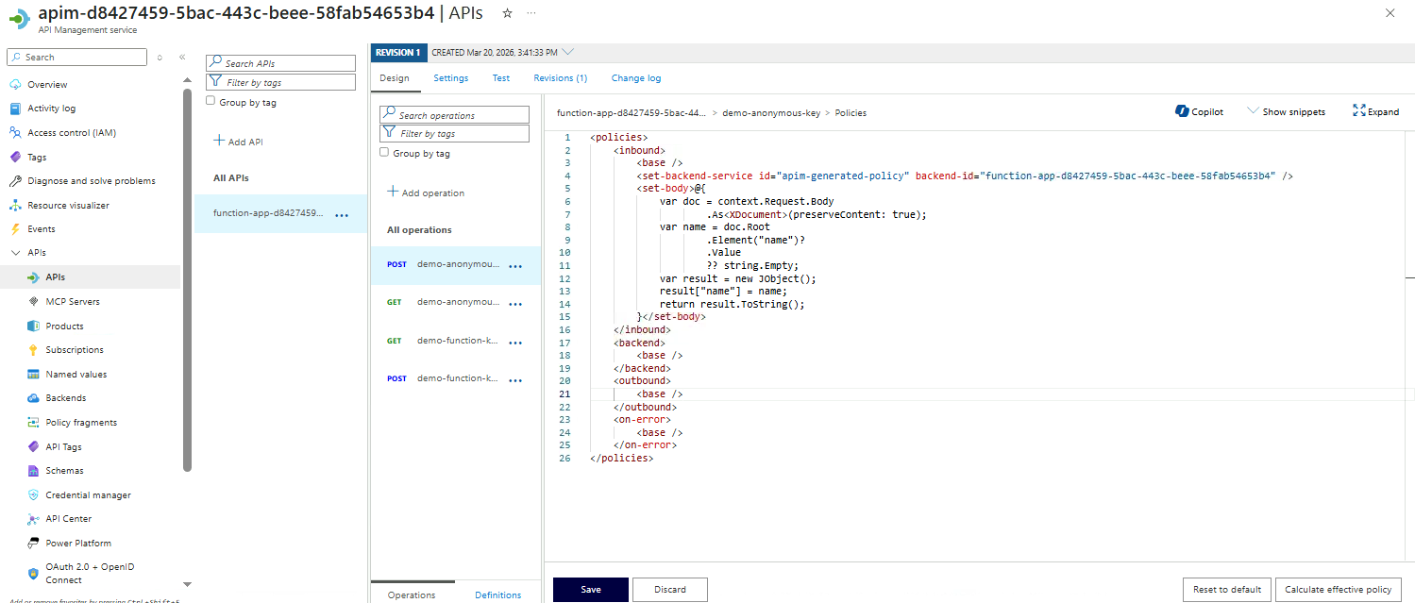Expand the Revision 1 dropdown chevron
This screenshot has width=1415, height=603.
pos(567,52)
